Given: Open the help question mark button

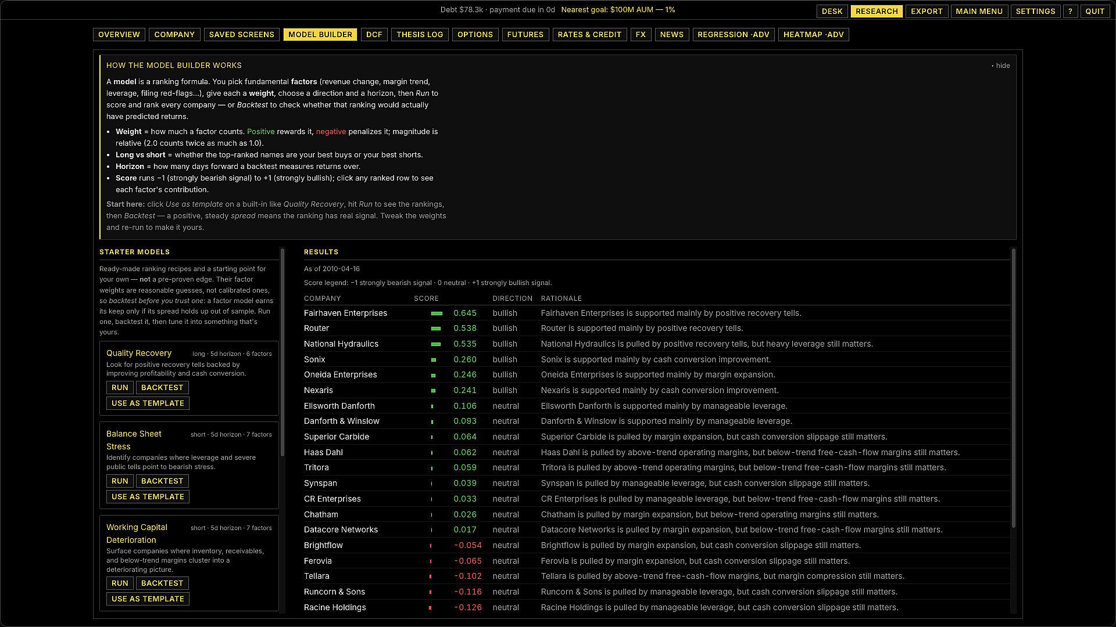Looking at the screenshot, I should pyautogui.click(x=1070, y=11).
